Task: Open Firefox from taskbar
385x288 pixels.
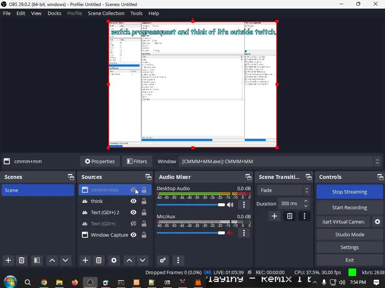Action: click(75, 282)
